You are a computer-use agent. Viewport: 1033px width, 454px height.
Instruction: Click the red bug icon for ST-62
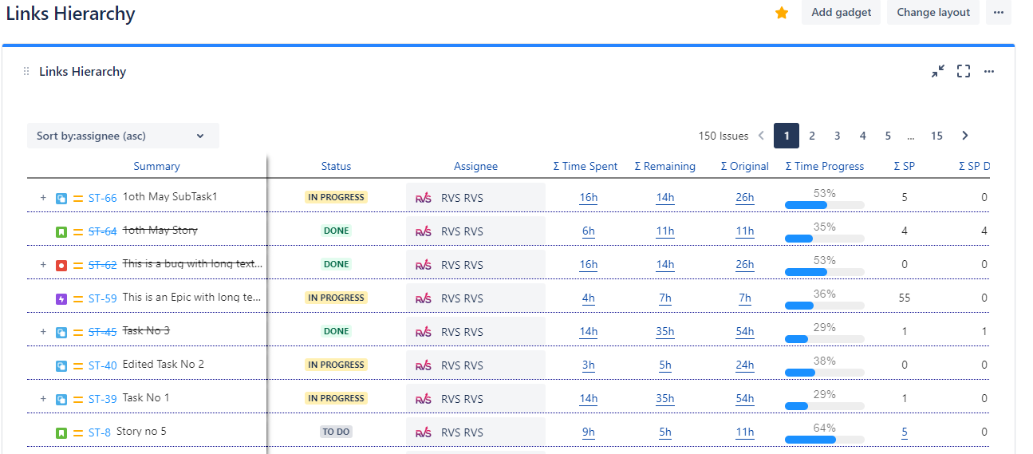(61, 265)
